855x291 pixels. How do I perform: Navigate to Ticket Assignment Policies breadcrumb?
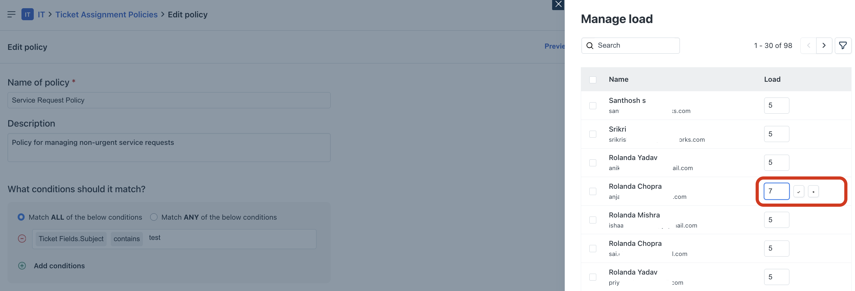106,15
